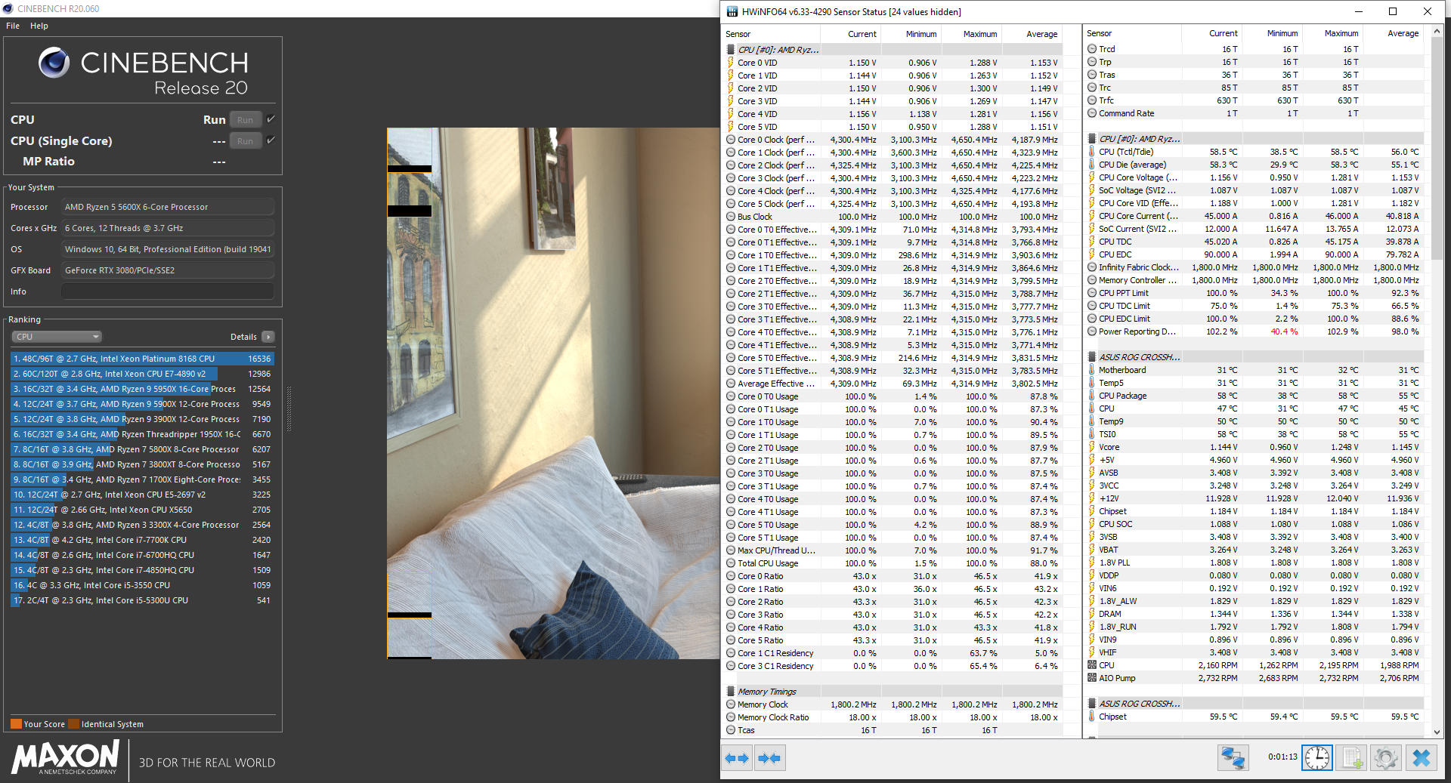
Task: Select the 'Command Rate' sensor row
Action: pos(1255,113)
